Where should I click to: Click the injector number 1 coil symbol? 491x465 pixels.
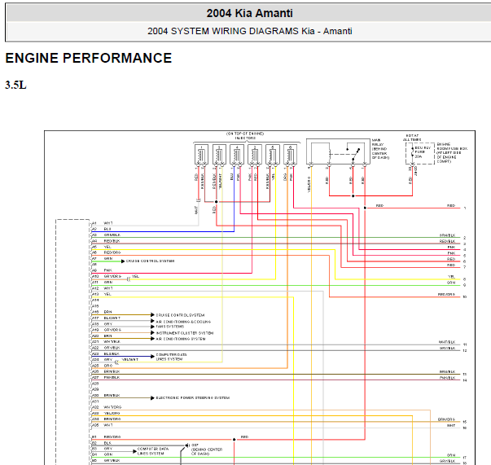coord(201,155)
